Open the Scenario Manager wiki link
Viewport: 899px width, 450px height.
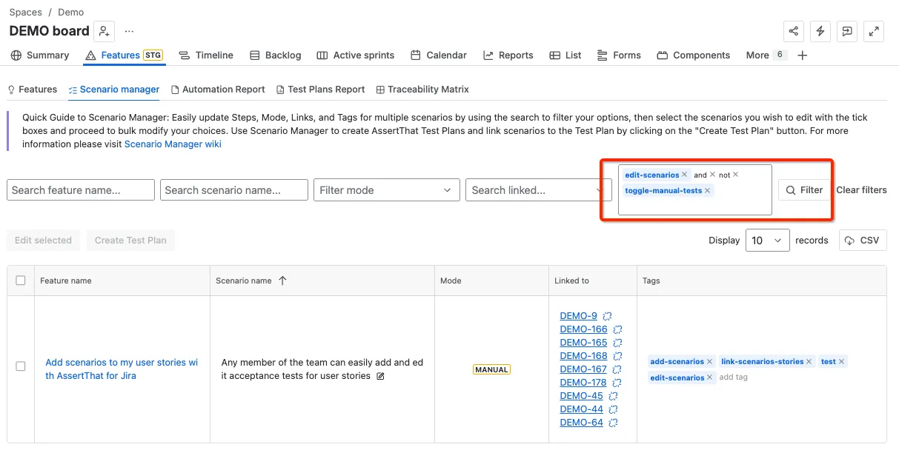pyautogui.click(x=173, y=144)
